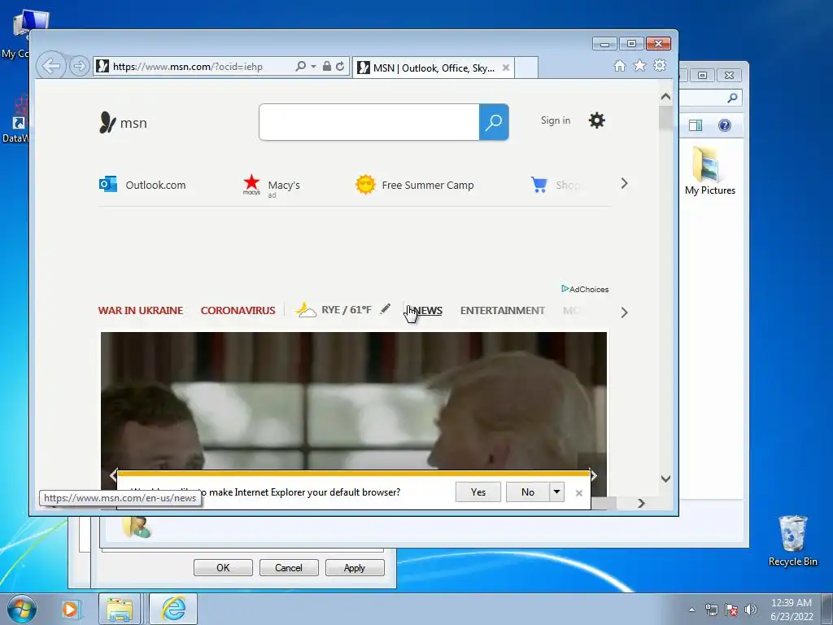This screenshot has width=833, height=625.
Task: Click search magnifier in Explorer window
Action: point(732,98)
